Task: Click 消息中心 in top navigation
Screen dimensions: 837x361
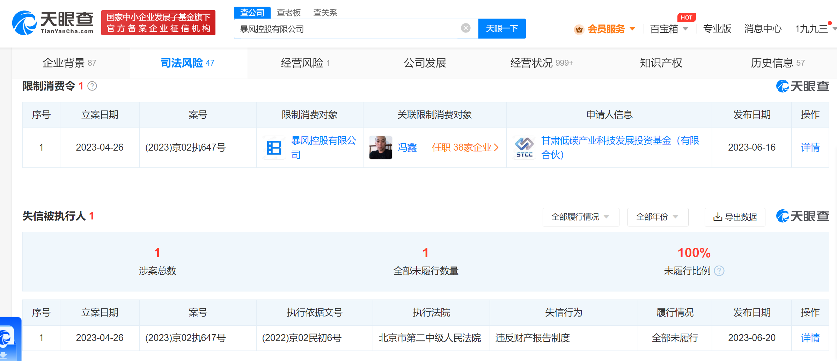Action: [763, 29]
